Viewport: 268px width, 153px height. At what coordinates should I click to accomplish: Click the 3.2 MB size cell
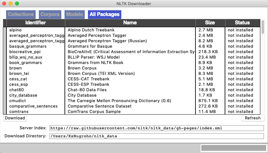coord(206,68)
